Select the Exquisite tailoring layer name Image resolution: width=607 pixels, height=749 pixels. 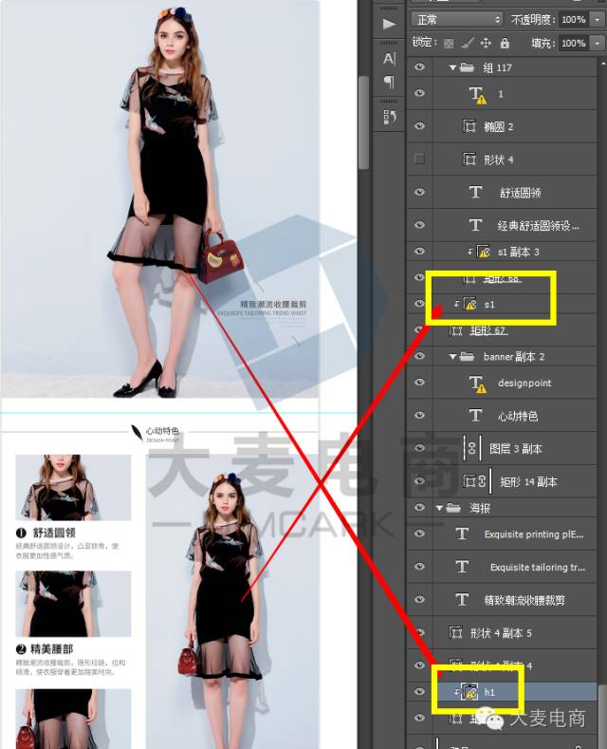coord(538,567)
